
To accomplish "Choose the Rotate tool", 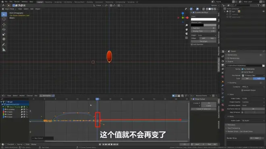I will pos(4,29).
